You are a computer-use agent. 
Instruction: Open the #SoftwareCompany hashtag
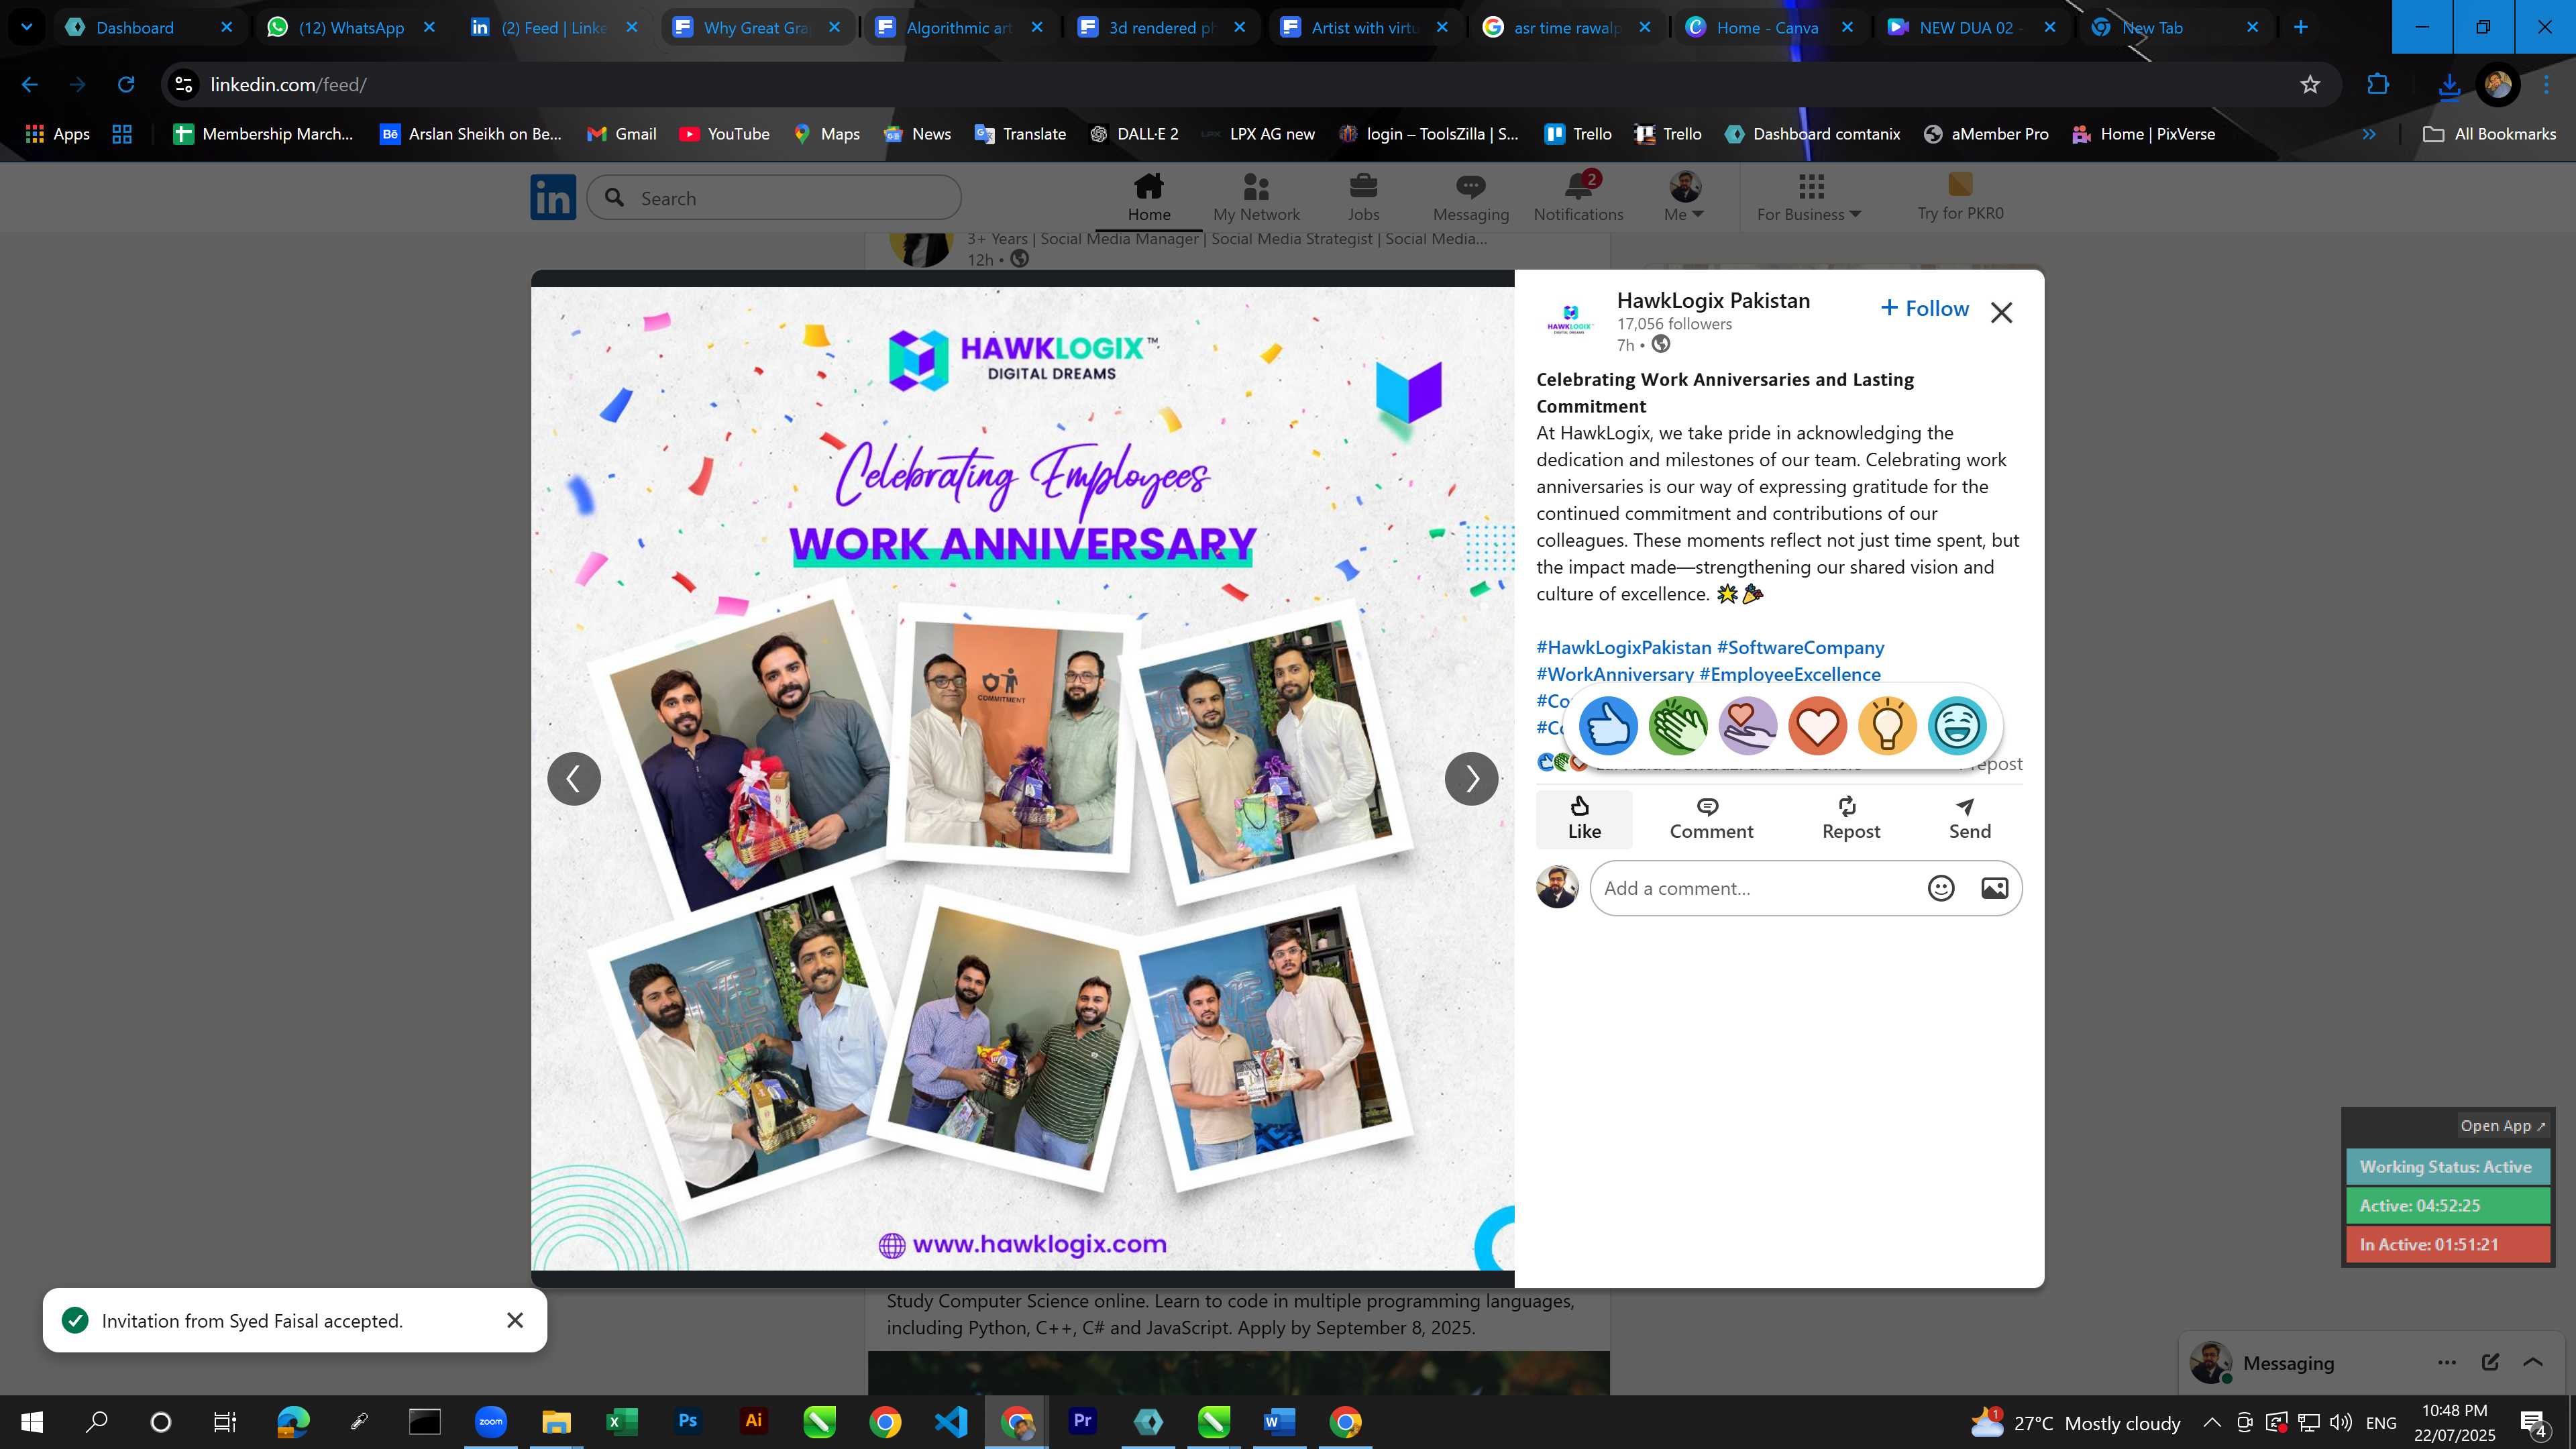tap(1800, 647)
